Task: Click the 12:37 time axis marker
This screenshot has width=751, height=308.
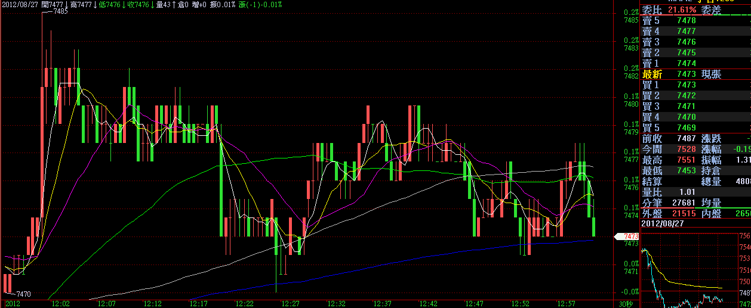Action: pyautogui.click(x=383, y=304)
